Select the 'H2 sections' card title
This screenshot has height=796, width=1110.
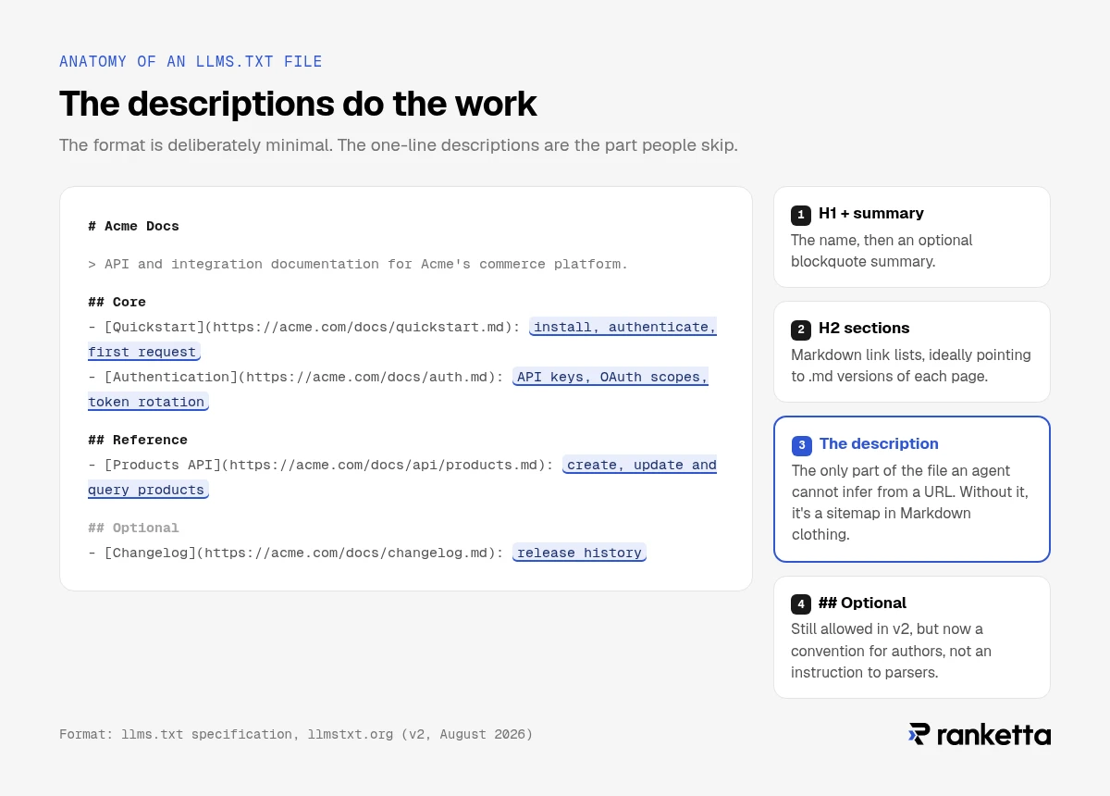point(864,329)
